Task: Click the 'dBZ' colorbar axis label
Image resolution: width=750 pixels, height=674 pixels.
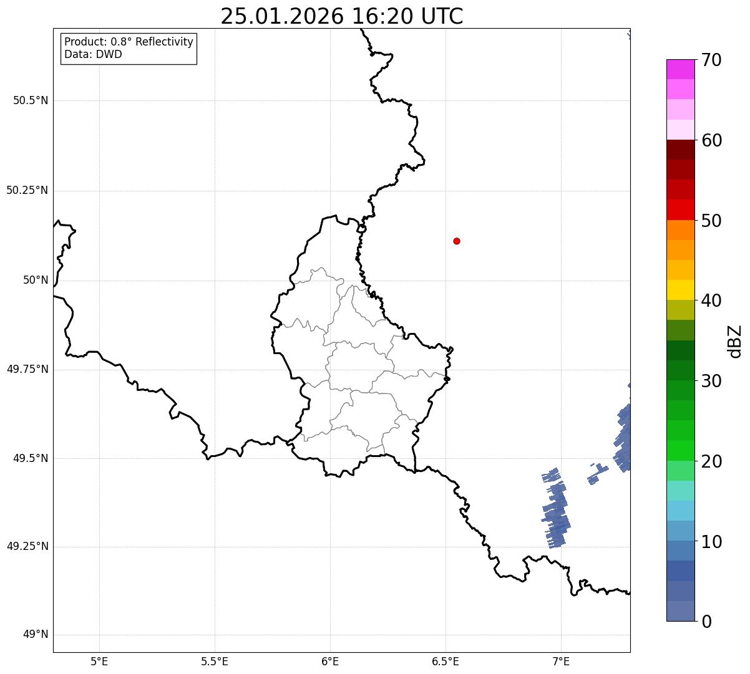Action: pos(735,341)
